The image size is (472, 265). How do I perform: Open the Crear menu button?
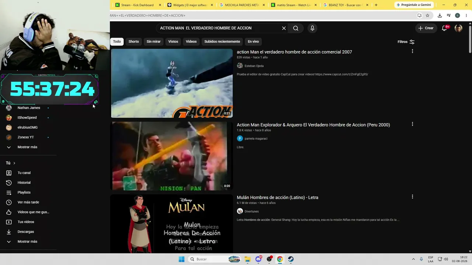coord(426,28)
